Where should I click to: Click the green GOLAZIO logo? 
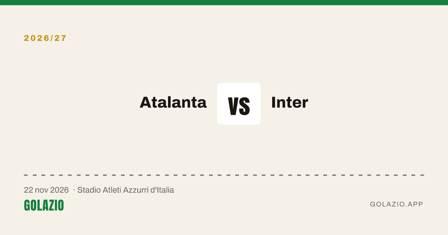click(44, 205)
